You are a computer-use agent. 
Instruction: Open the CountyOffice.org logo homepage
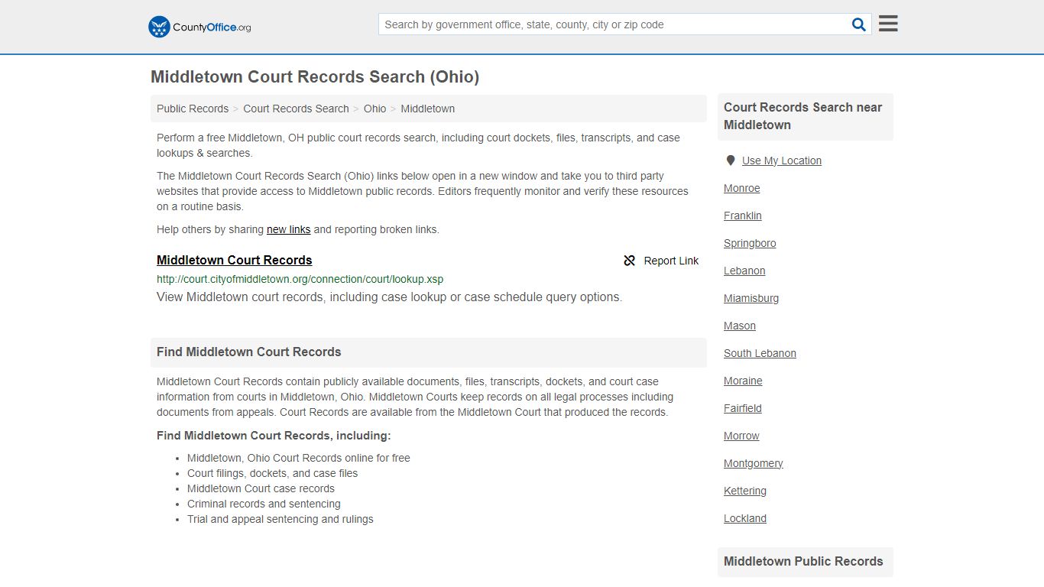tap(199, 27)
